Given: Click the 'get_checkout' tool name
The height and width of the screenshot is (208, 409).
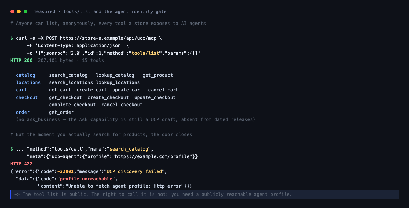Looking at the screenshot, I should coord(66,97).
